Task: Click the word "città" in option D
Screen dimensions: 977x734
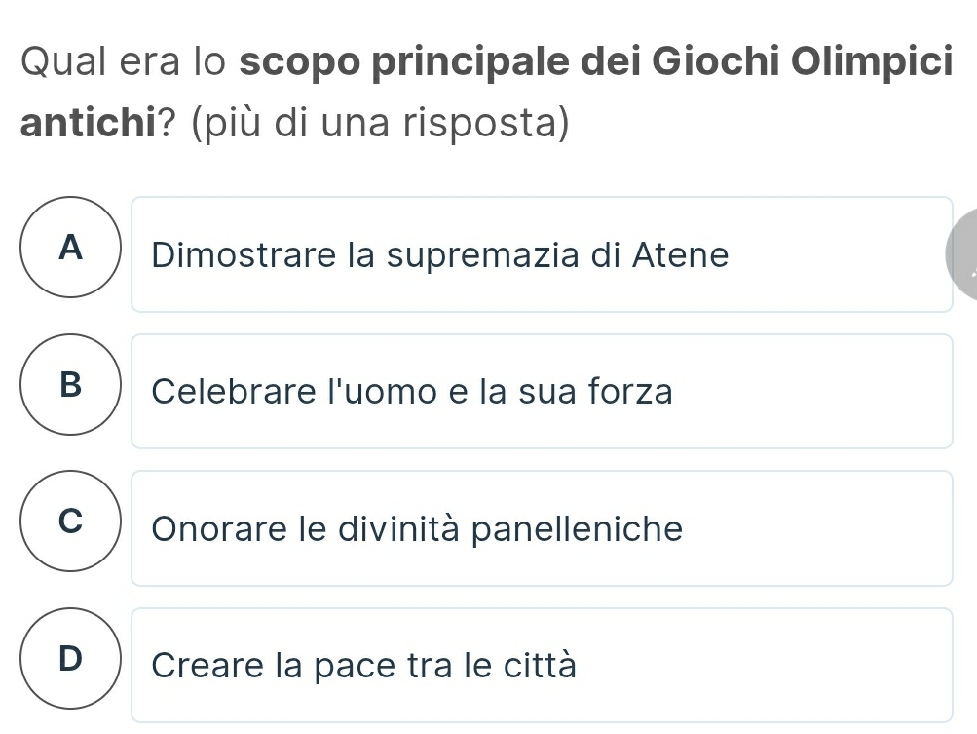Action: pos(540,666)
